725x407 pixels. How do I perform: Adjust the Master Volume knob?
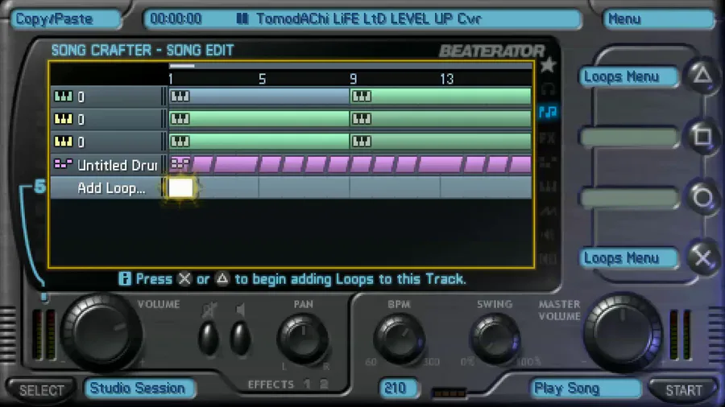(x=623, y=331)
